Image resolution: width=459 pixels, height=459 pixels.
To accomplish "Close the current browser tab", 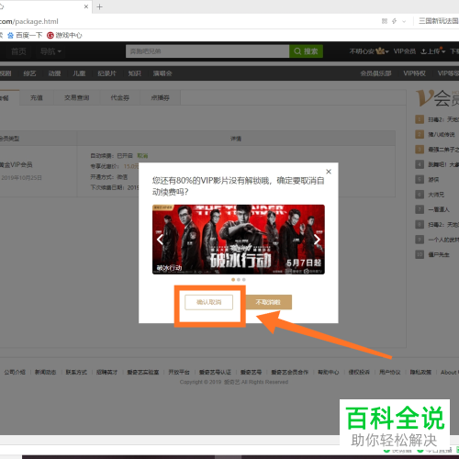I will tap(86, 6).
